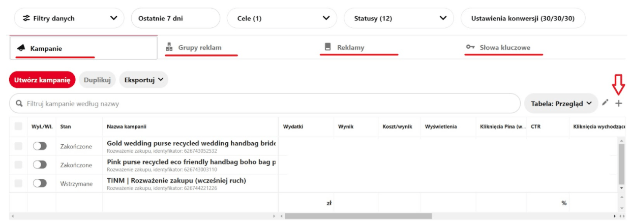
Task: Click the key icon for Słowa kluczowe
Action: [x=470, y=47]
